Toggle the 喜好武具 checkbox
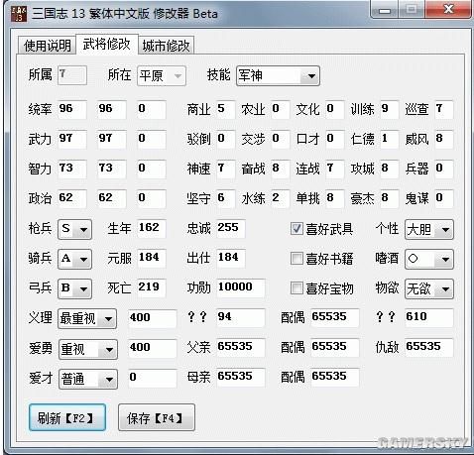The image size is (474, 455). [x=296, y=228]
